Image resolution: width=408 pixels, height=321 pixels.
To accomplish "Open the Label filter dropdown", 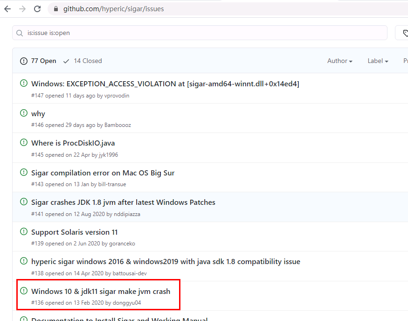I will coord(377,61).
